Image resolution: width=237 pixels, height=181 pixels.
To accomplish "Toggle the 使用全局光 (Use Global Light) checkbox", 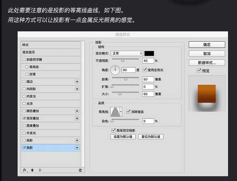I will [x=145, y=70].
